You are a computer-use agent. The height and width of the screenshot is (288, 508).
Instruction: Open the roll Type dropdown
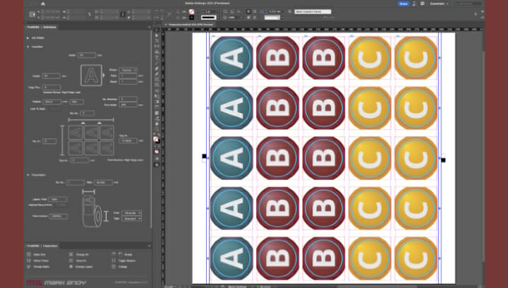[132, 219]
